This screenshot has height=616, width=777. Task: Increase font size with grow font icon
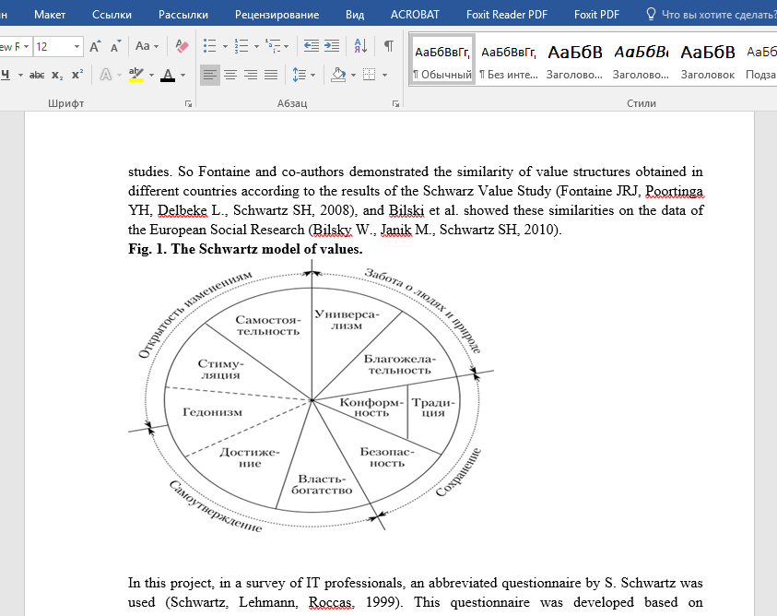(x=95, y=47)
